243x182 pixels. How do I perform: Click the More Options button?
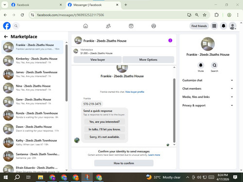(x=148, y=60)
